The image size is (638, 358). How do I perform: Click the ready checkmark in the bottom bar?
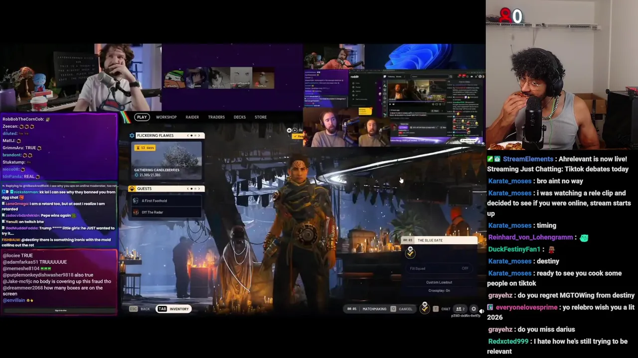[x=425, y=308]
